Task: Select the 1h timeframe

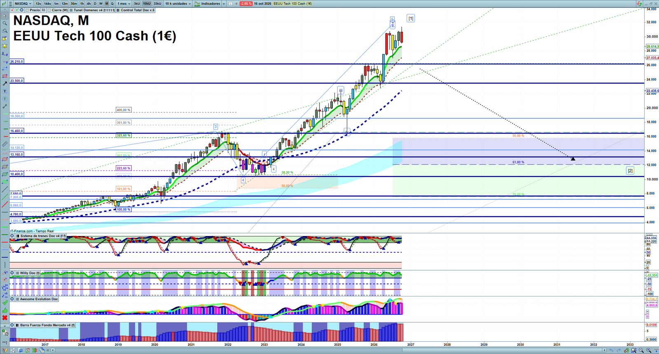Action: [82, 4]
